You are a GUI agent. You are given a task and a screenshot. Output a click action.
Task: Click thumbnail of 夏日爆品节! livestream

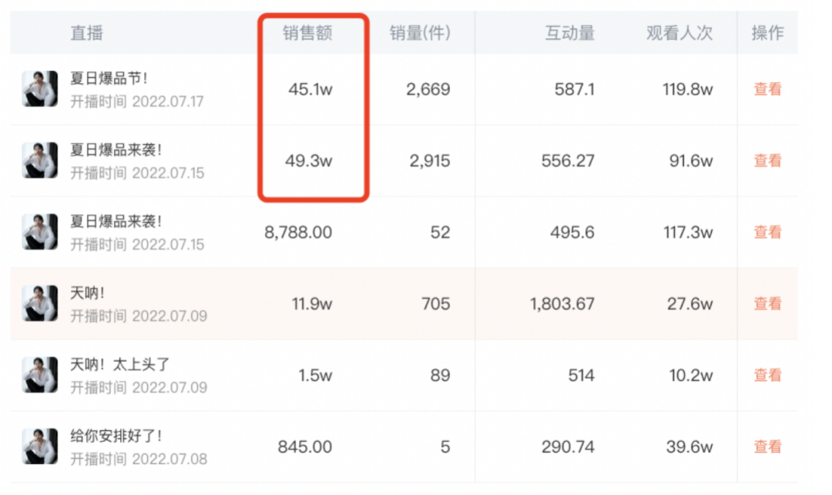click(40, 89)
